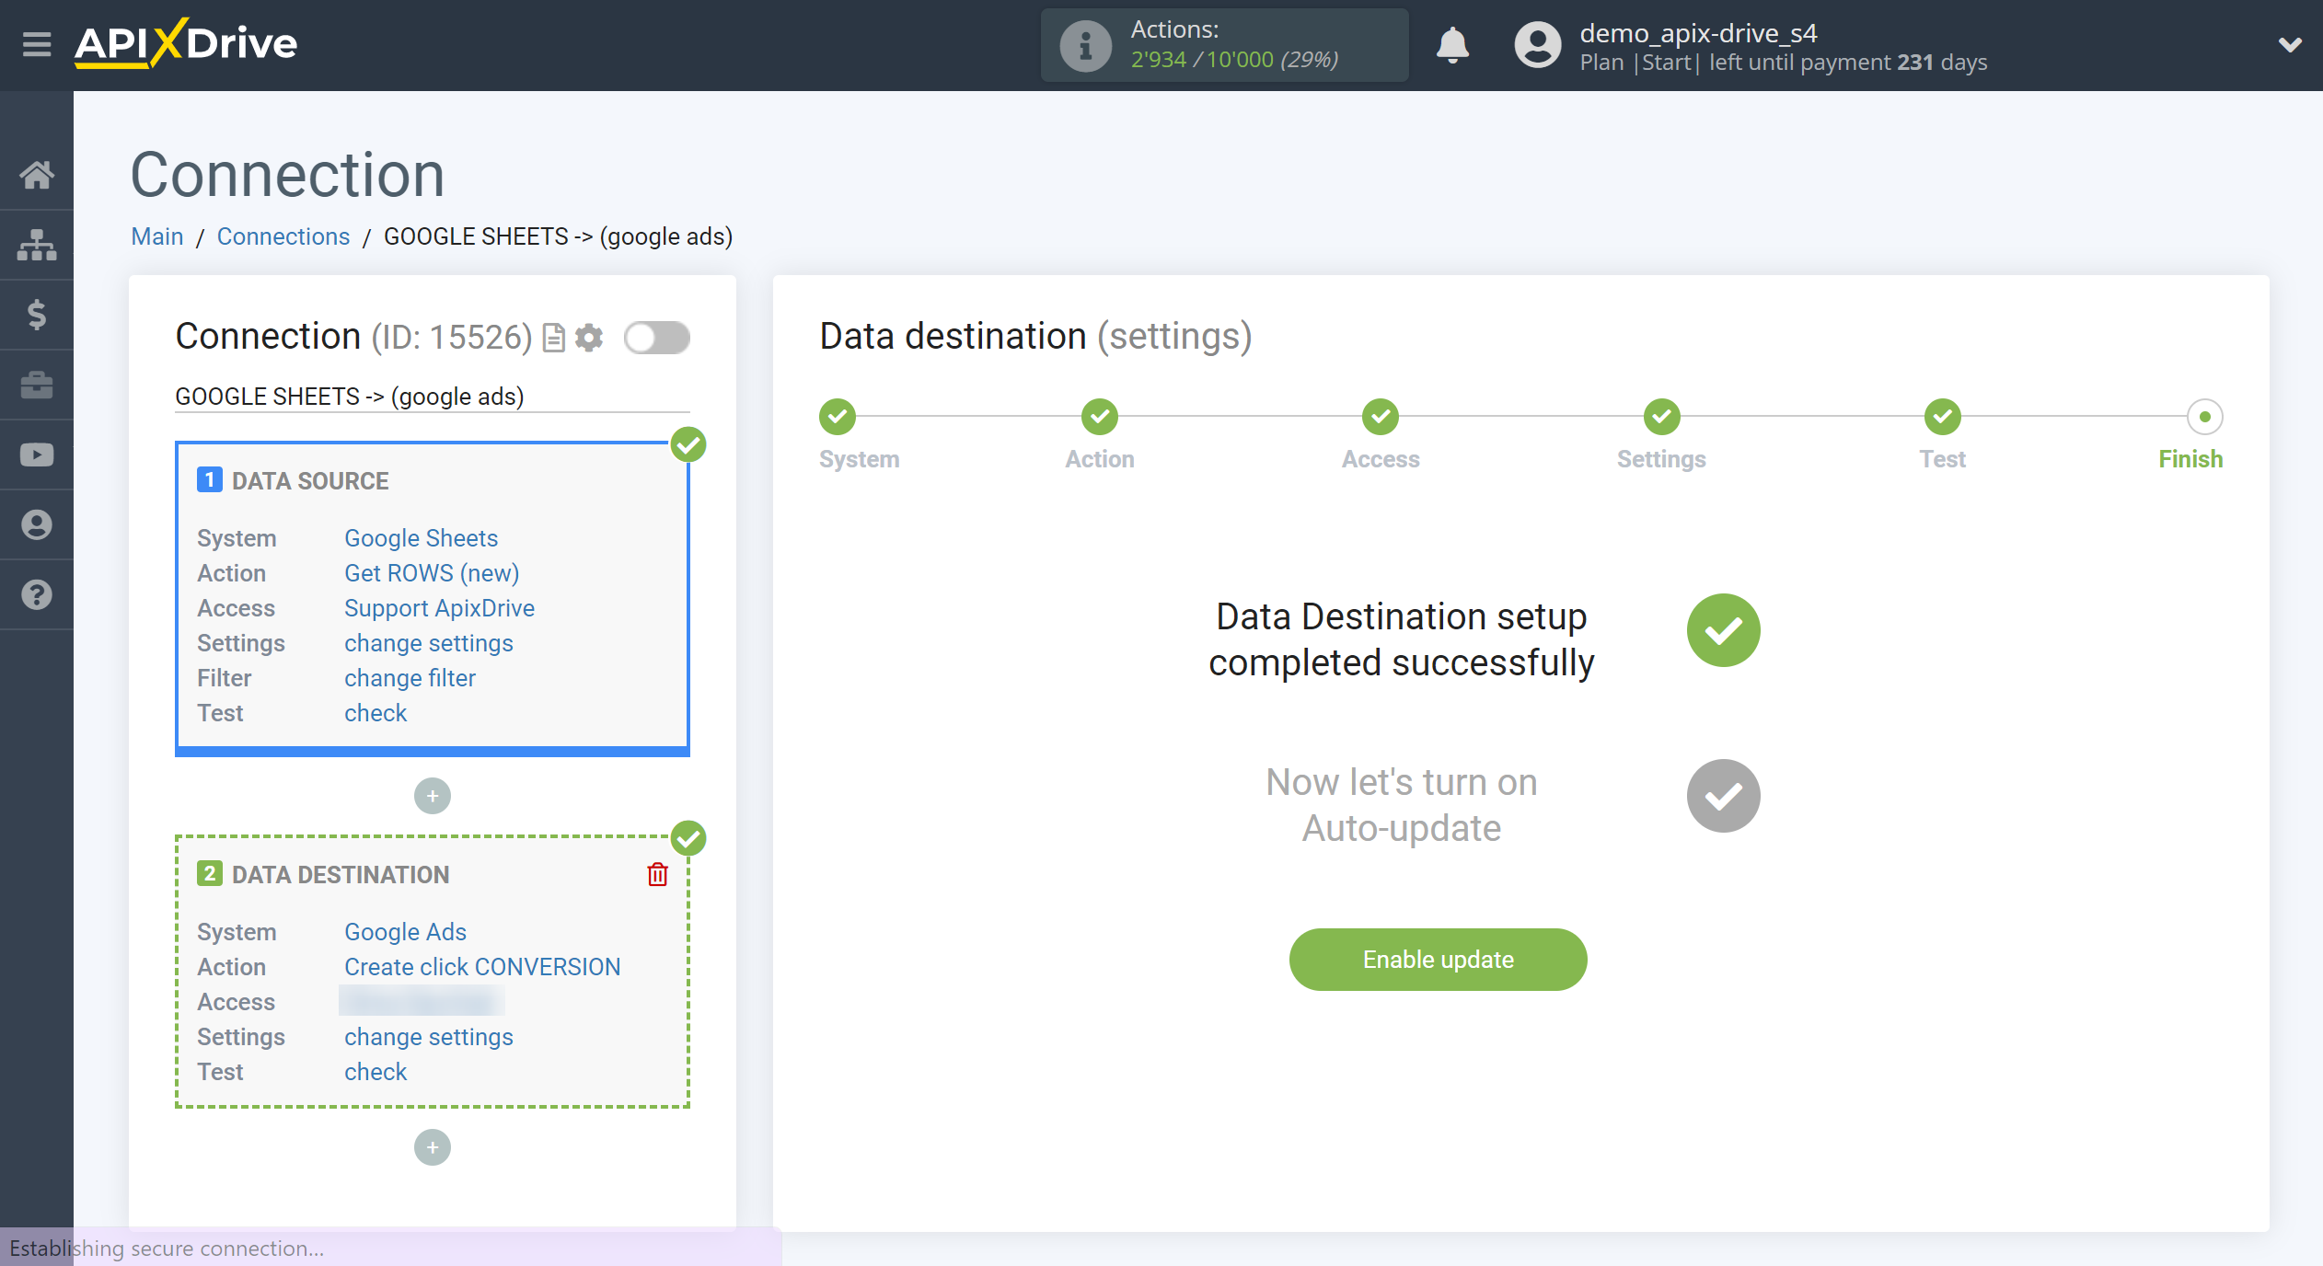Open the Billing dollar sidebar icon
Image resolution: width=2323 pixels, height=1266 pixels.
(37, 315)
